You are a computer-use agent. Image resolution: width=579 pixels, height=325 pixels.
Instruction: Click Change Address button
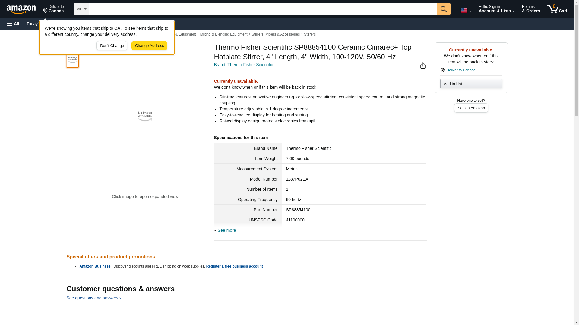click(149, 46)
